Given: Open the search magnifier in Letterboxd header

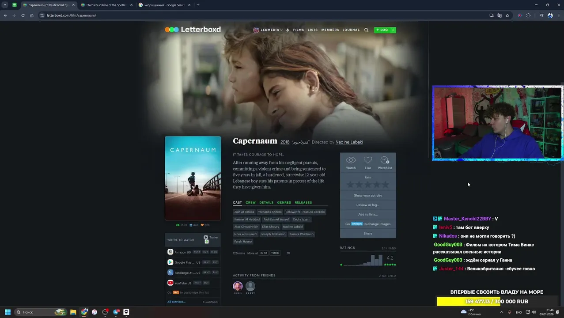Looking at the screenshot, I should coord(366,30).
